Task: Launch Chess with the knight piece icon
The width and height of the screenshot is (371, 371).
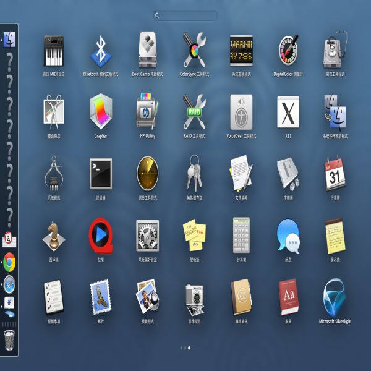Action: pos(54,236)
